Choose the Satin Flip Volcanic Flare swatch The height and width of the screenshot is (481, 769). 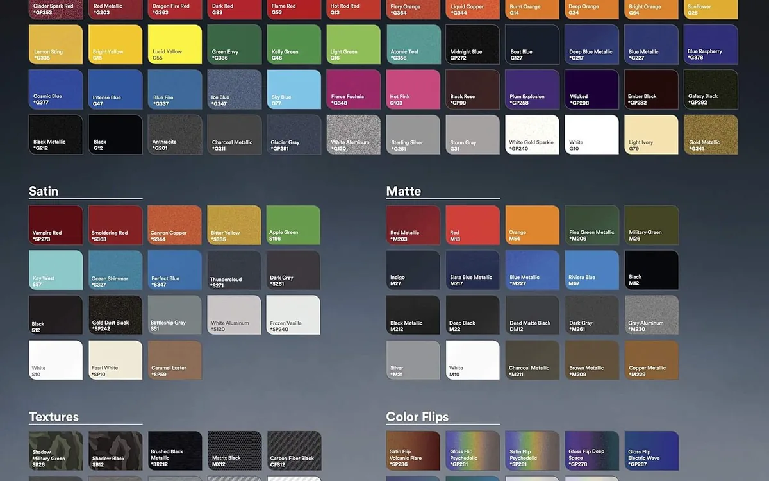(x=413, y=450)
